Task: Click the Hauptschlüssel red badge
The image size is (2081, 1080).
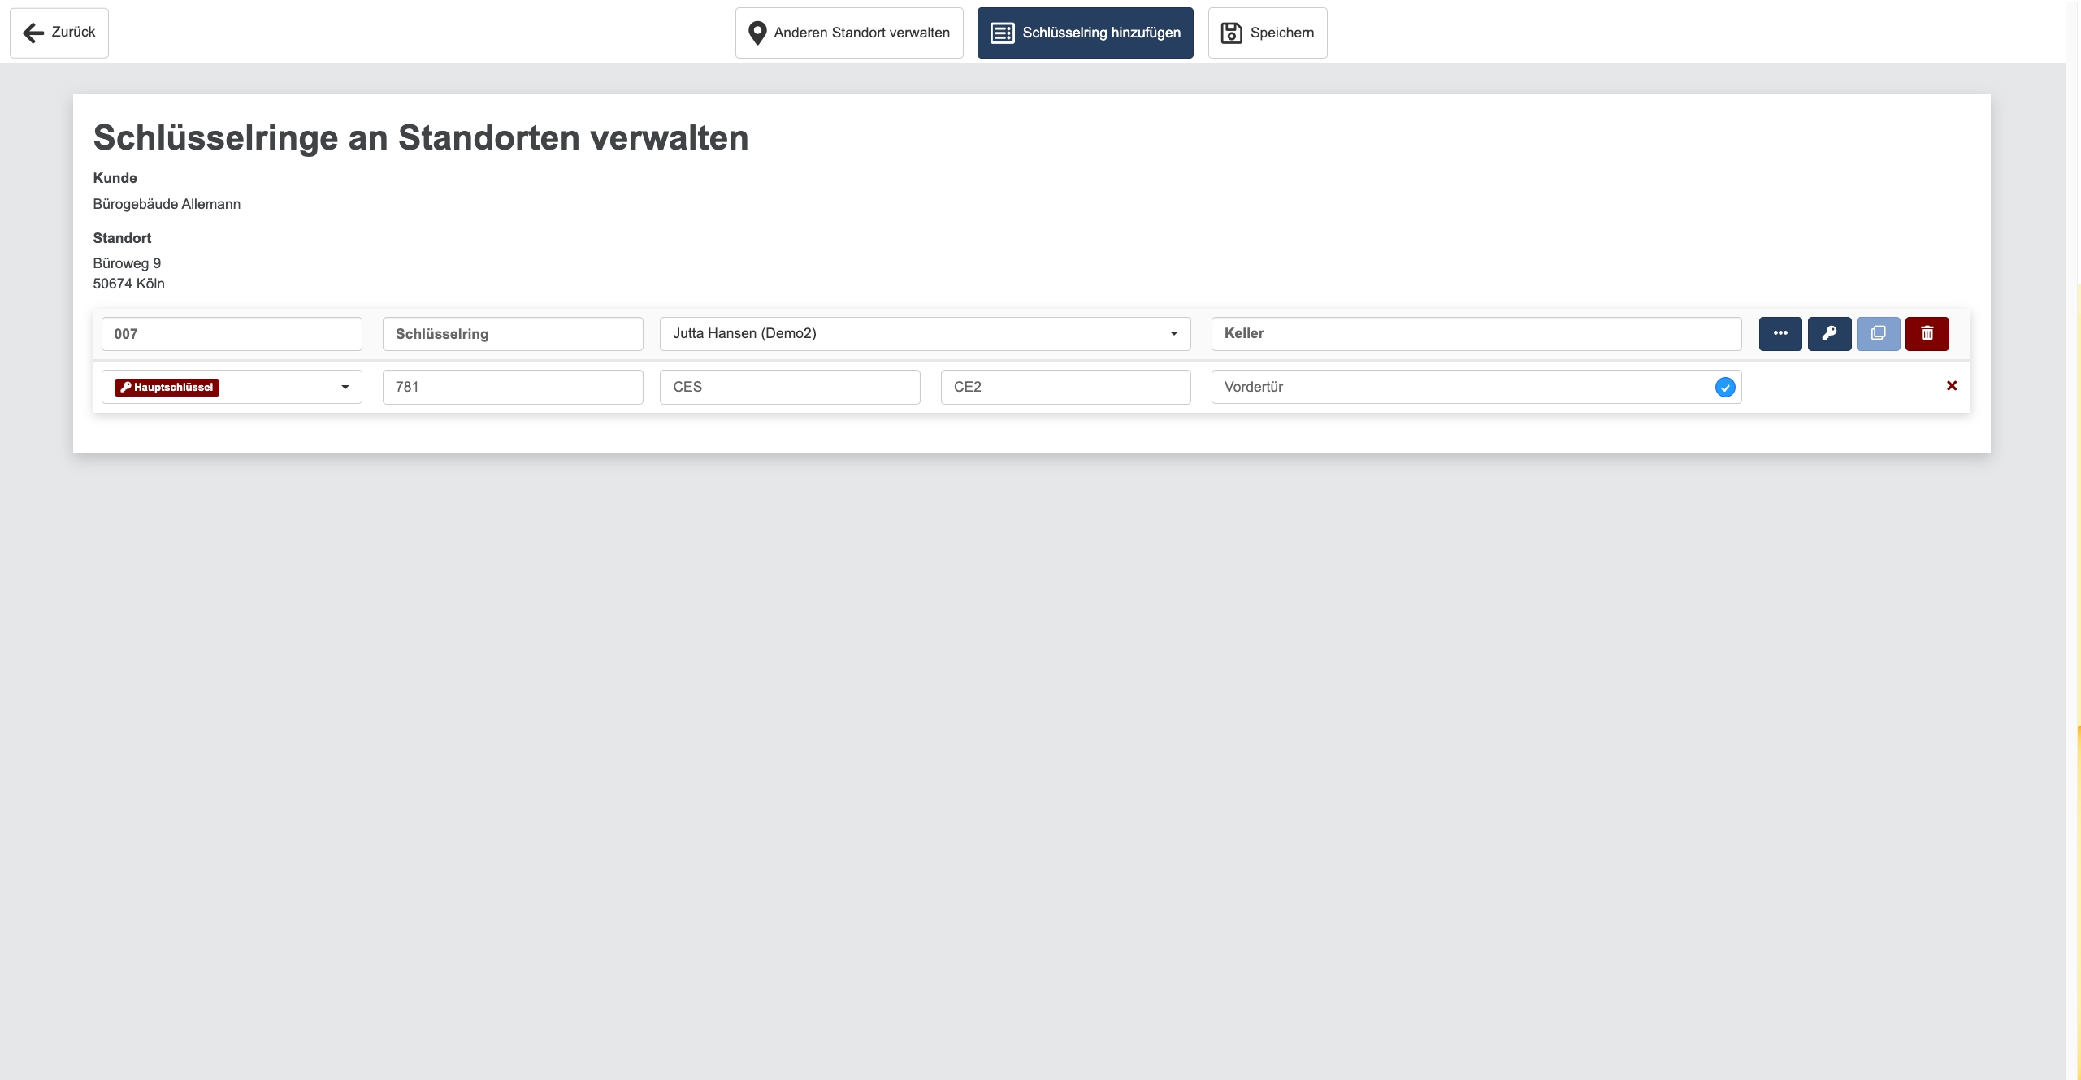Action: pyautogui.click(x=167, y=388)
